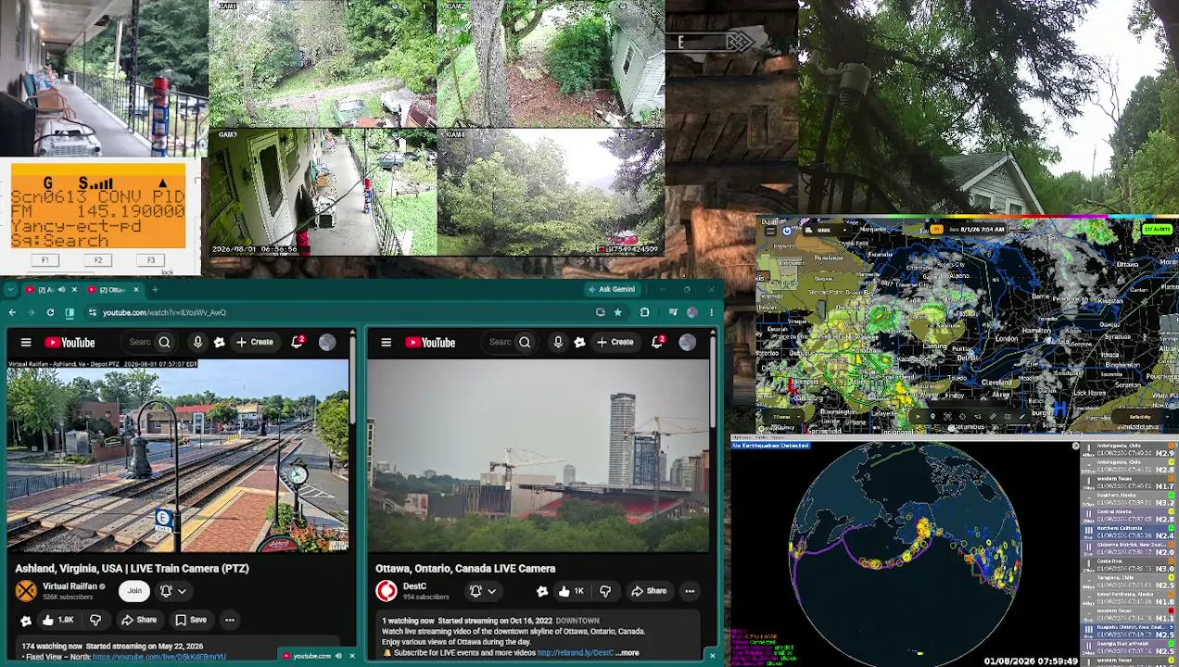Save the Ashland video to a playlist

coord(190,620)
